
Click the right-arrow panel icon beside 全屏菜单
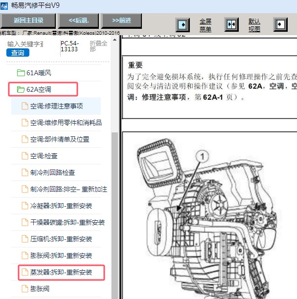point(183,24)
